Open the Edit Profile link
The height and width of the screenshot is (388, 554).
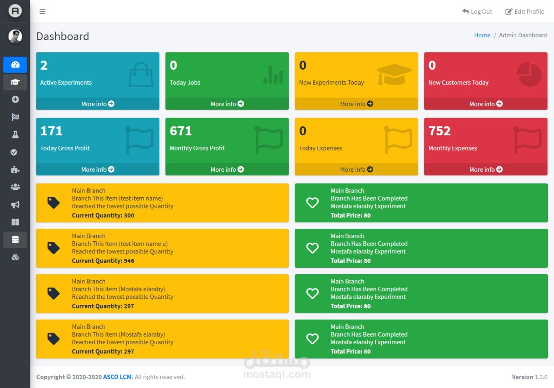pyautogui.click(x=525, y=11)
